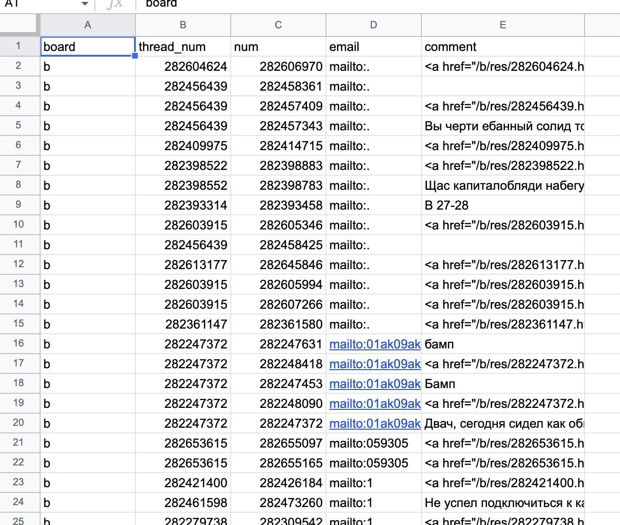
Task: Click cell with value 282248418
Action: click(x=278, y=364)
